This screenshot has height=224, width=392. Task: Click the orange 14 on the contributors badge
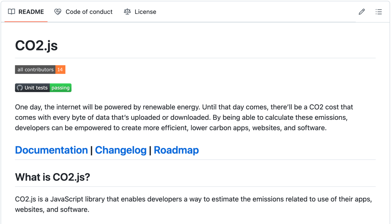point(60,69)
